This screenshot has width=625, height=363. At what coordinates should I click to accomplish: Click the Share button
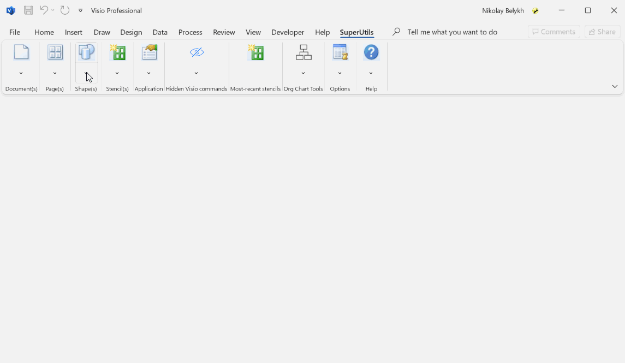click(602, 32)
